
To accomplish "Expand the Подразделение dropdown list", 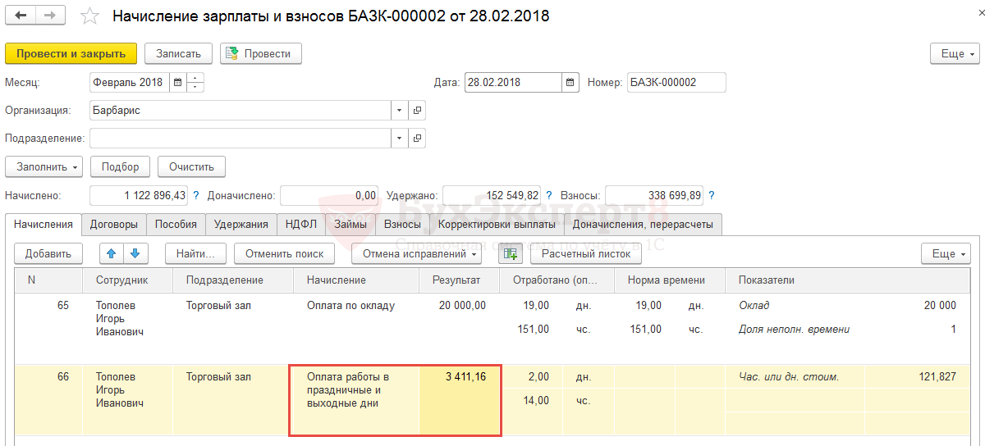I will click(x=399, y=138).
